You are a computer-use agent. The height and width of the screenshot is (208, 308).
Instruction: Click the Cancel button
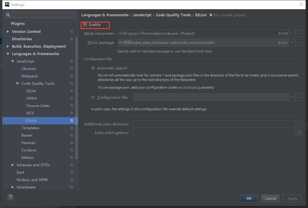[270, 199]
